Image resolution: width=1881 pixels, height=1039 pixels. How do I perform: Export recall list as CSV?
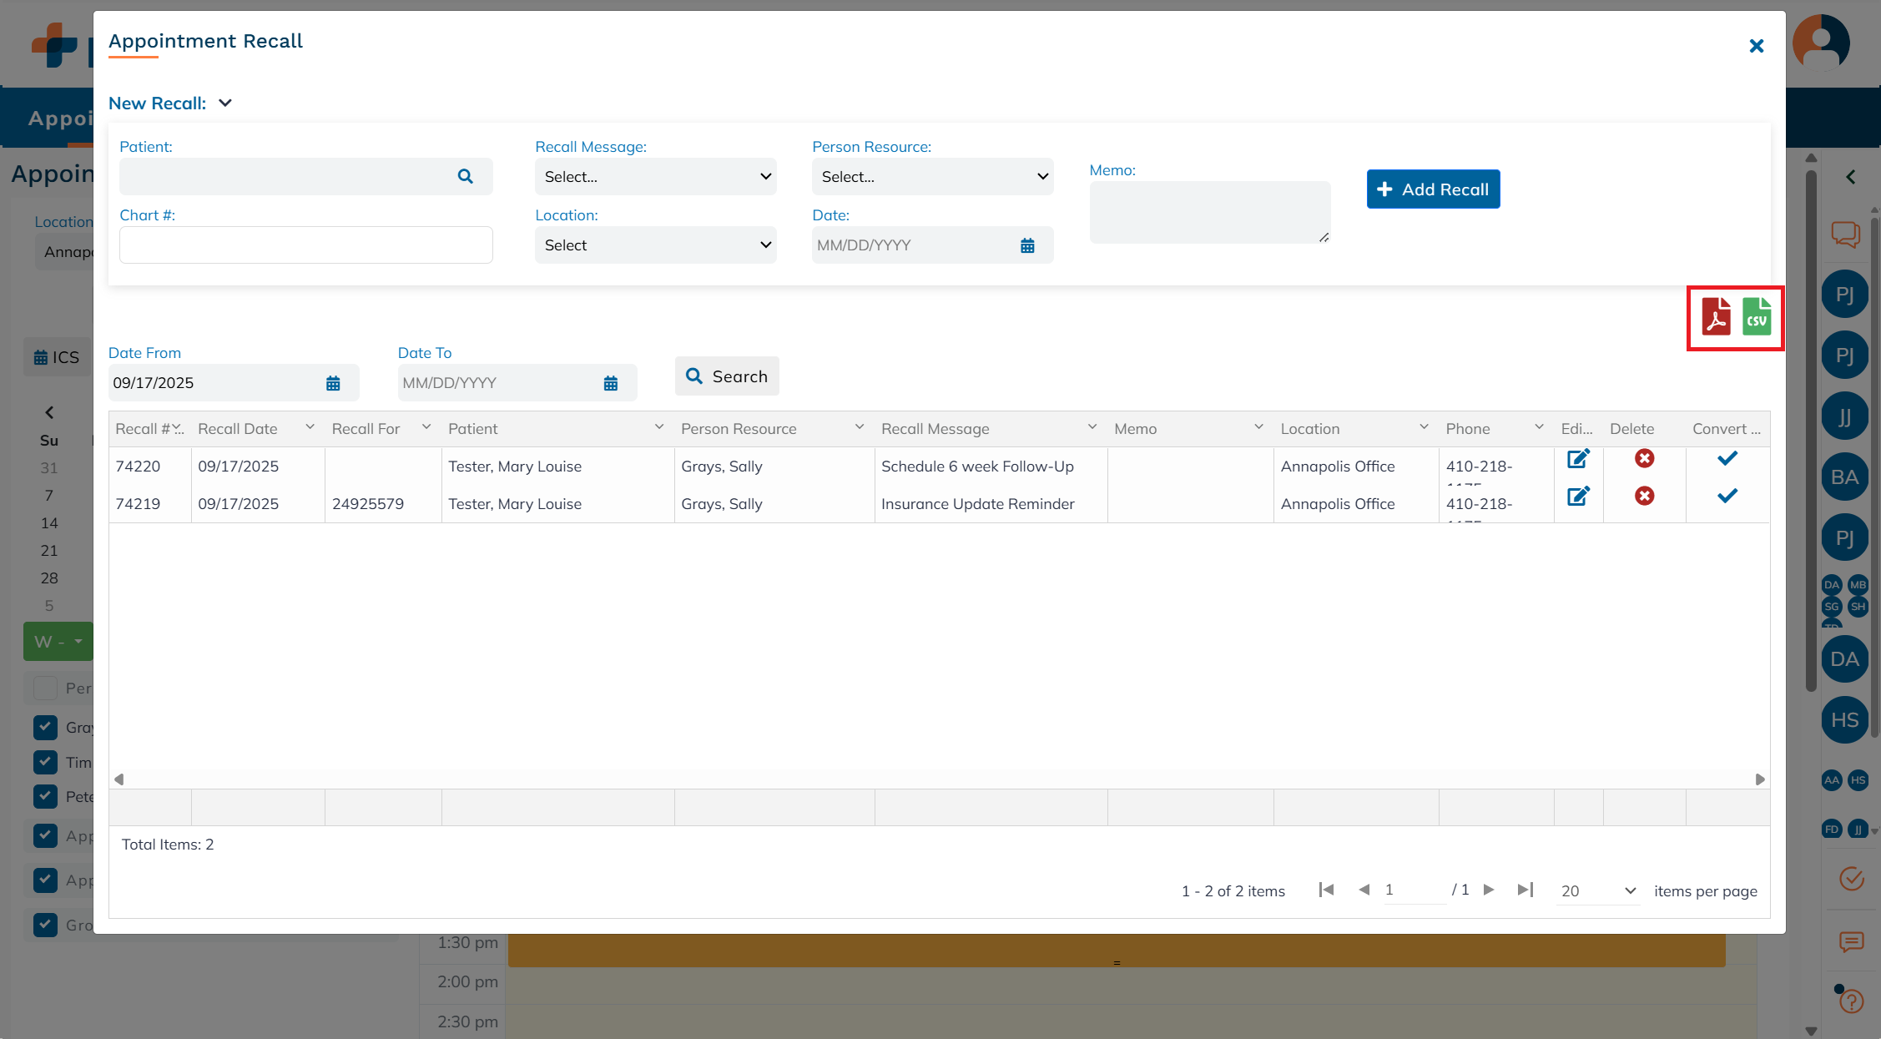click(x=1757, y=317)
